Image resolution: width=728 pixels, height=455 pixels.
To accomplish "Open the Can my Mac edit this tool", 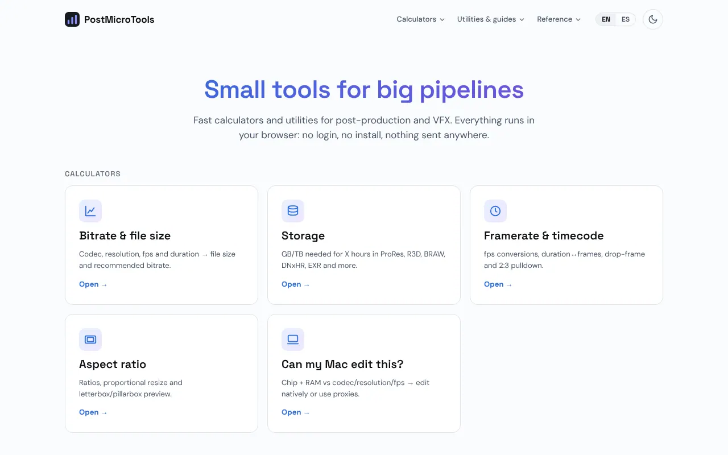I will tap(296, 412).
